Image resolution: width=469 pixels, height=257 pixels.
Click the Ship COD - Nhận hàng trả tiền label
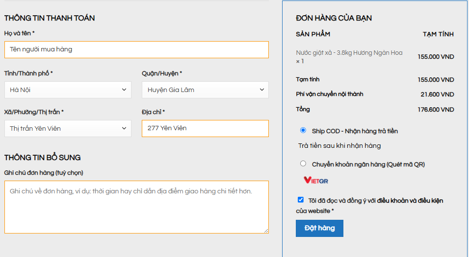[355, 131]
